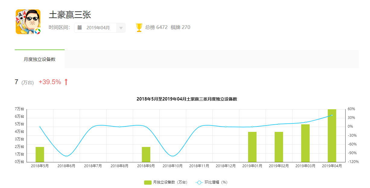Select the 月度独立设备数 tab
Viewport: 370px width, 188px height.
coord(40,59)
